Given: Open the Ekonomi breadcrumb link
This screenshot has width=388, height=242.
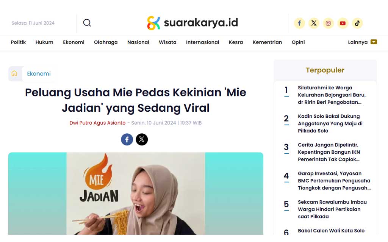Looking at the screenshot, I should (39, 74).
